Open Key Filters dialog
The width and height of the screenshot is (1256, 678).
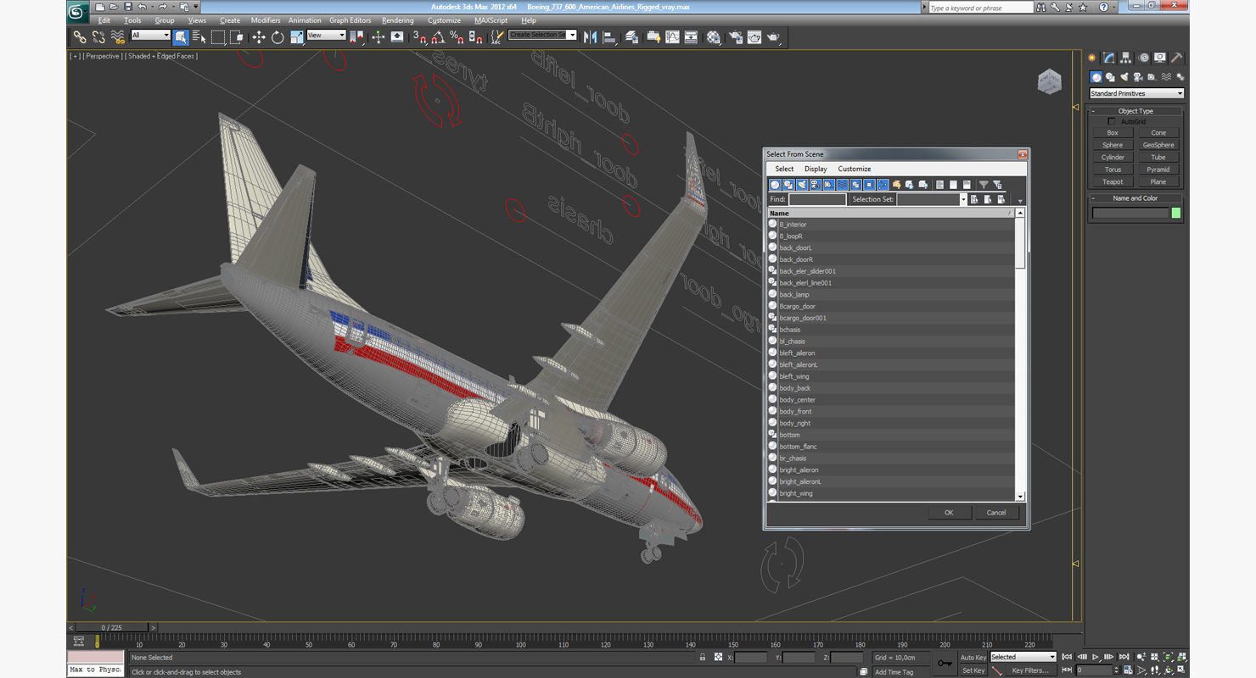coord(1029,670)
